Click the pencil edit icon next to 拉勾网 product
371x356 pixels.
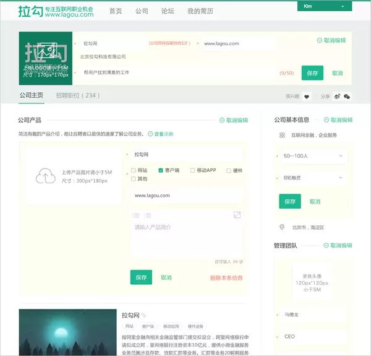[x=143, y=315]
